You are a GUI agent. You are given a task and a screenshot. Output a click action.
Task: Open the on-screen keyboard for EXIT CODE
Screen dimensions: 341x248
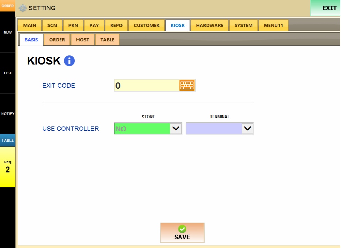click(187, 86)
